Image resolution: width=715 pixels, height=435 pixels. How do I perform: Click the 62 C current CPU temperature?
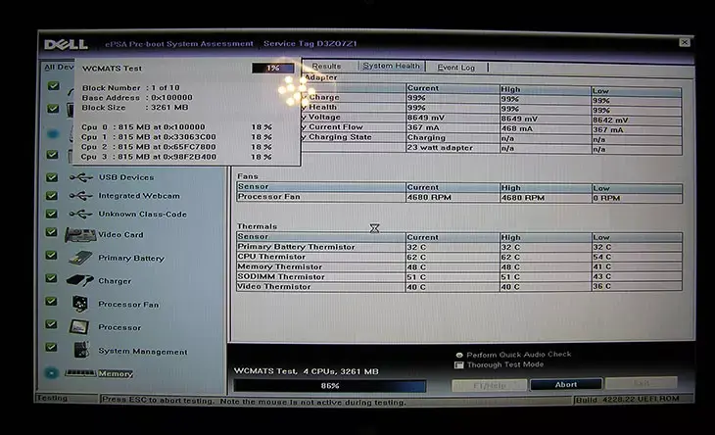point(416,257)
